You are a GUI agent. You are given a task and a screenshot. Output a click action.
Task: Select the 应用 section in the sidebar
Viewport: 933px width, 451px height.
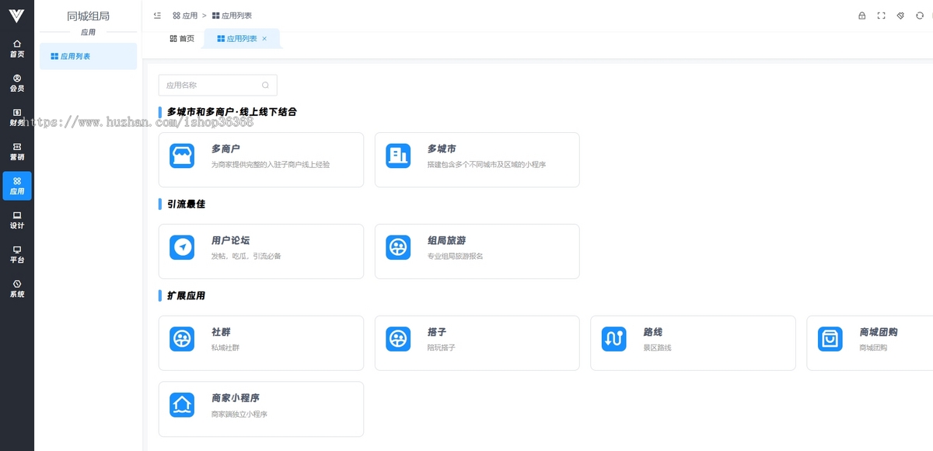[x=17, y=186]
